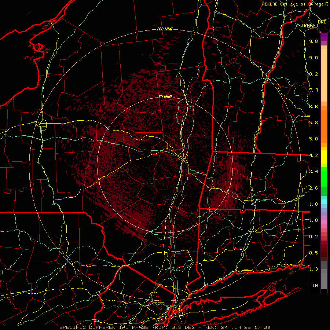Click the 1.0 legend value
The height and width of the screenshot is (330, 330).
click(x=313, y=220)
